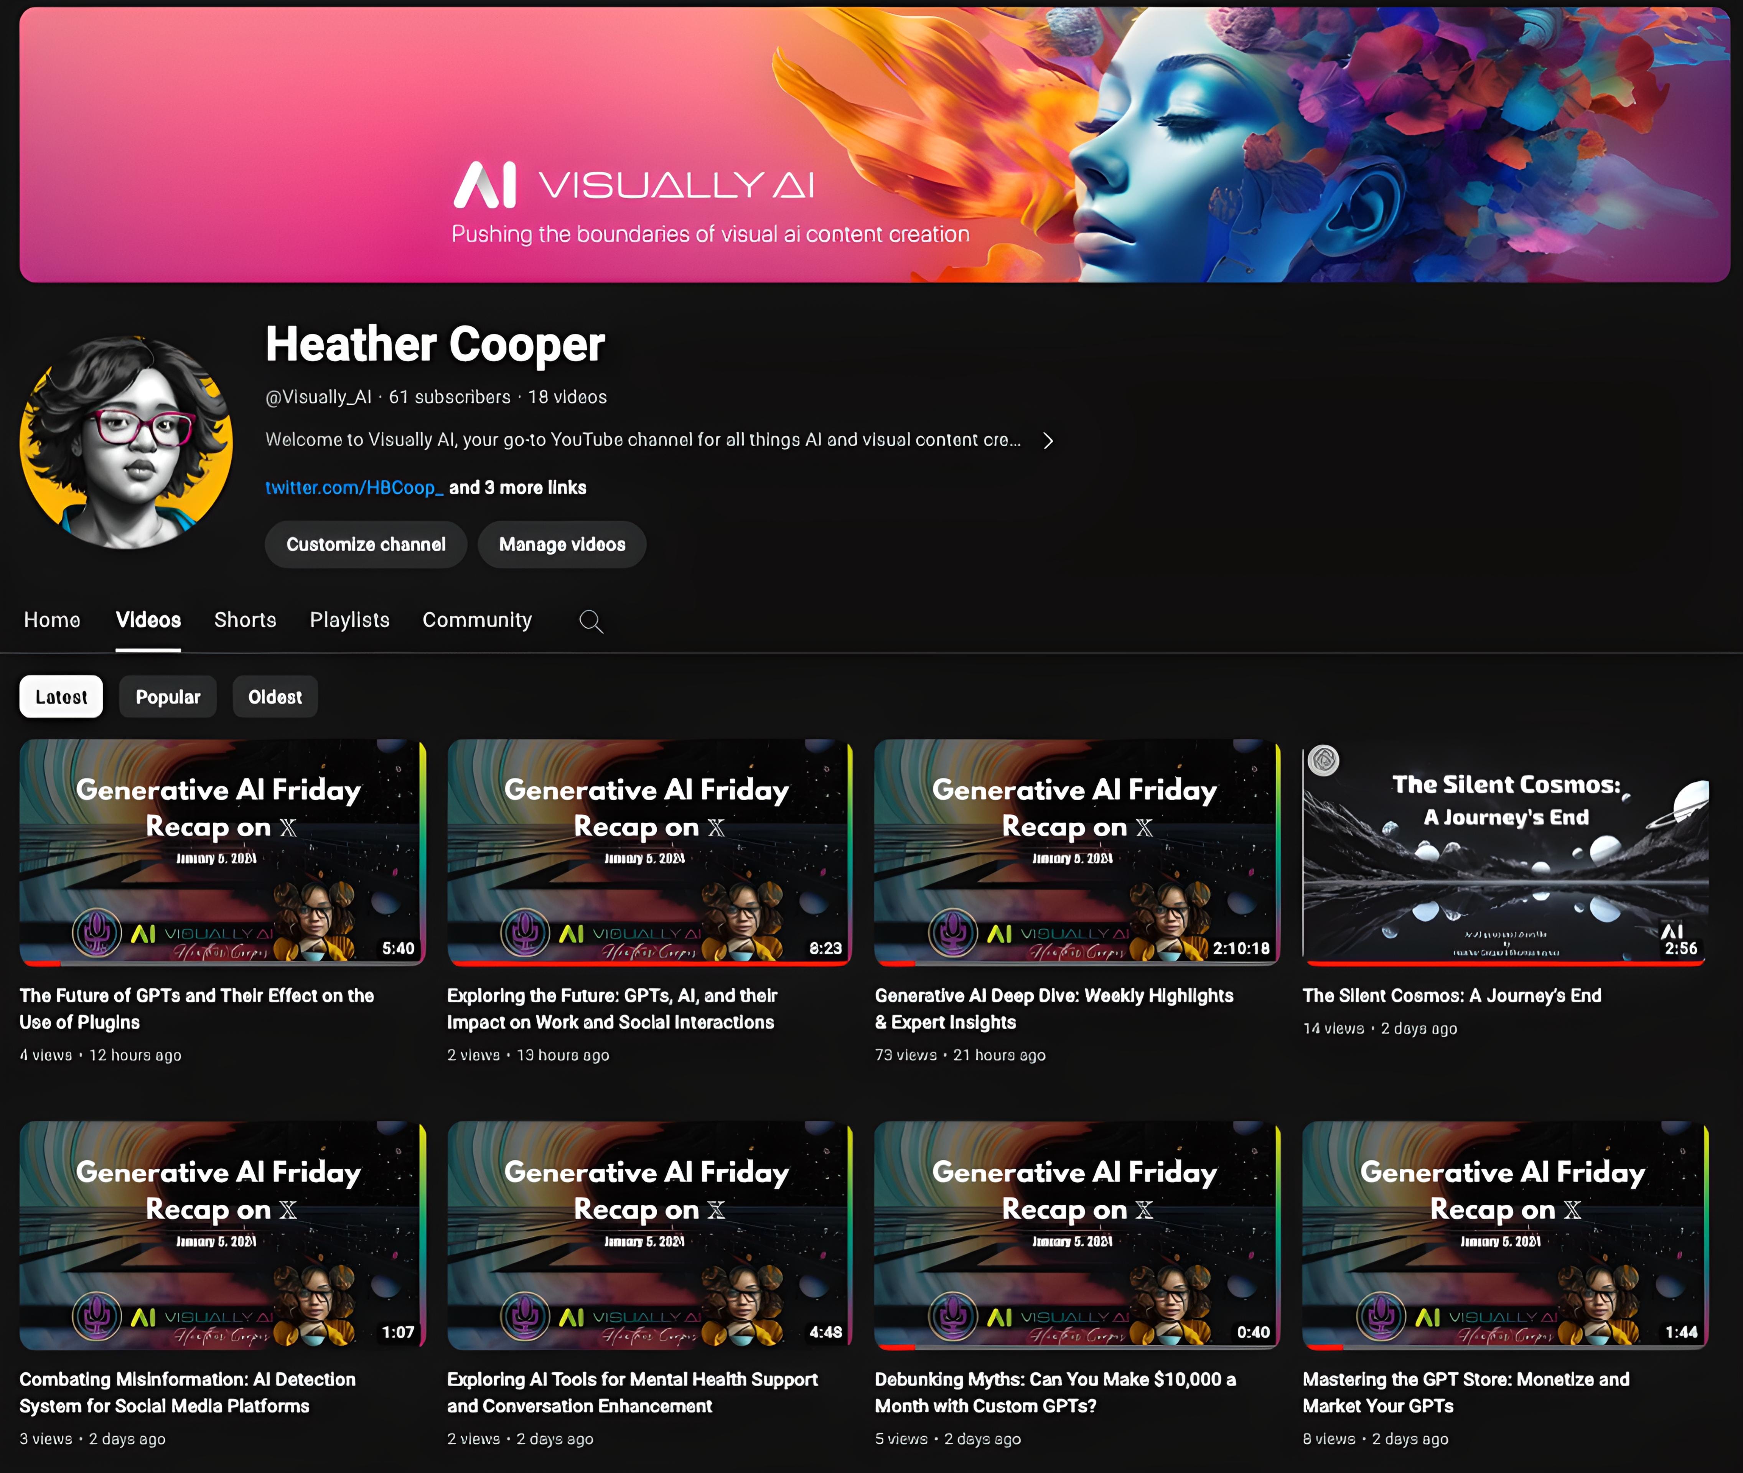Open the 4:48 Mental Health Support thumbnail
The height and width of the screenshot is (1473, 1743).
[x=650, y=1235]
